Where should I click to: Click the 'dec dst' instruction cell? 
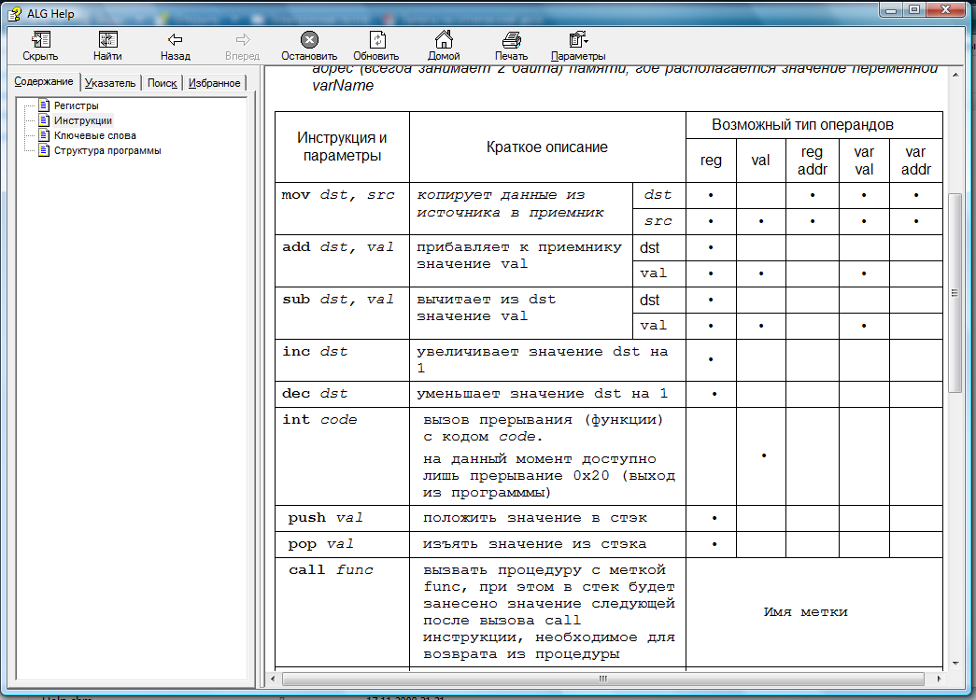[343, 394]
